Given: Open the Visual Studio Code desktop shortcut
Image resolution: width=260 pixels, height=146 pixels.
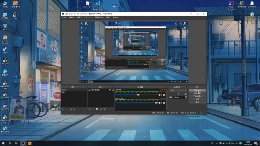Looking at the screenshot, I should [x=98, y=5].
